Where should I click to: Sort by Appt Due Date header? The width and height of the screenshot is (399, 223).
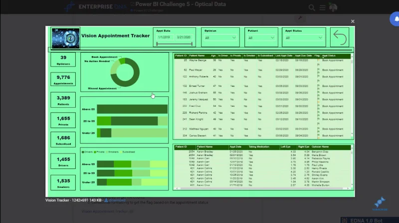point(303,56)
